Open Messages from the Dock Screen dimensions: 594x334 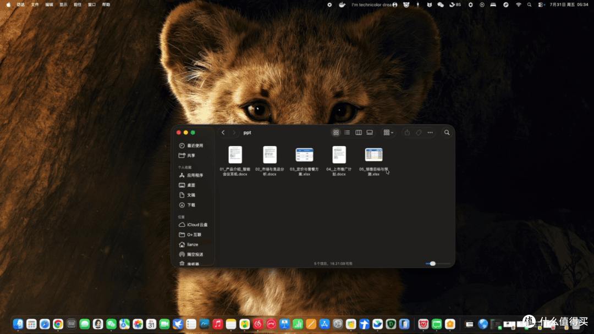pyautogui.click(x=85, y=324)
